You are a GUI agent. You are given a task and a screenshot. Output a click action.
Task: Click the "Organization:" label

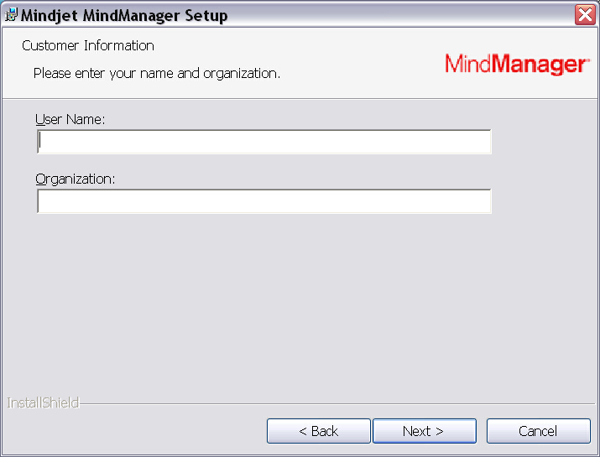(x=76, y=179)
